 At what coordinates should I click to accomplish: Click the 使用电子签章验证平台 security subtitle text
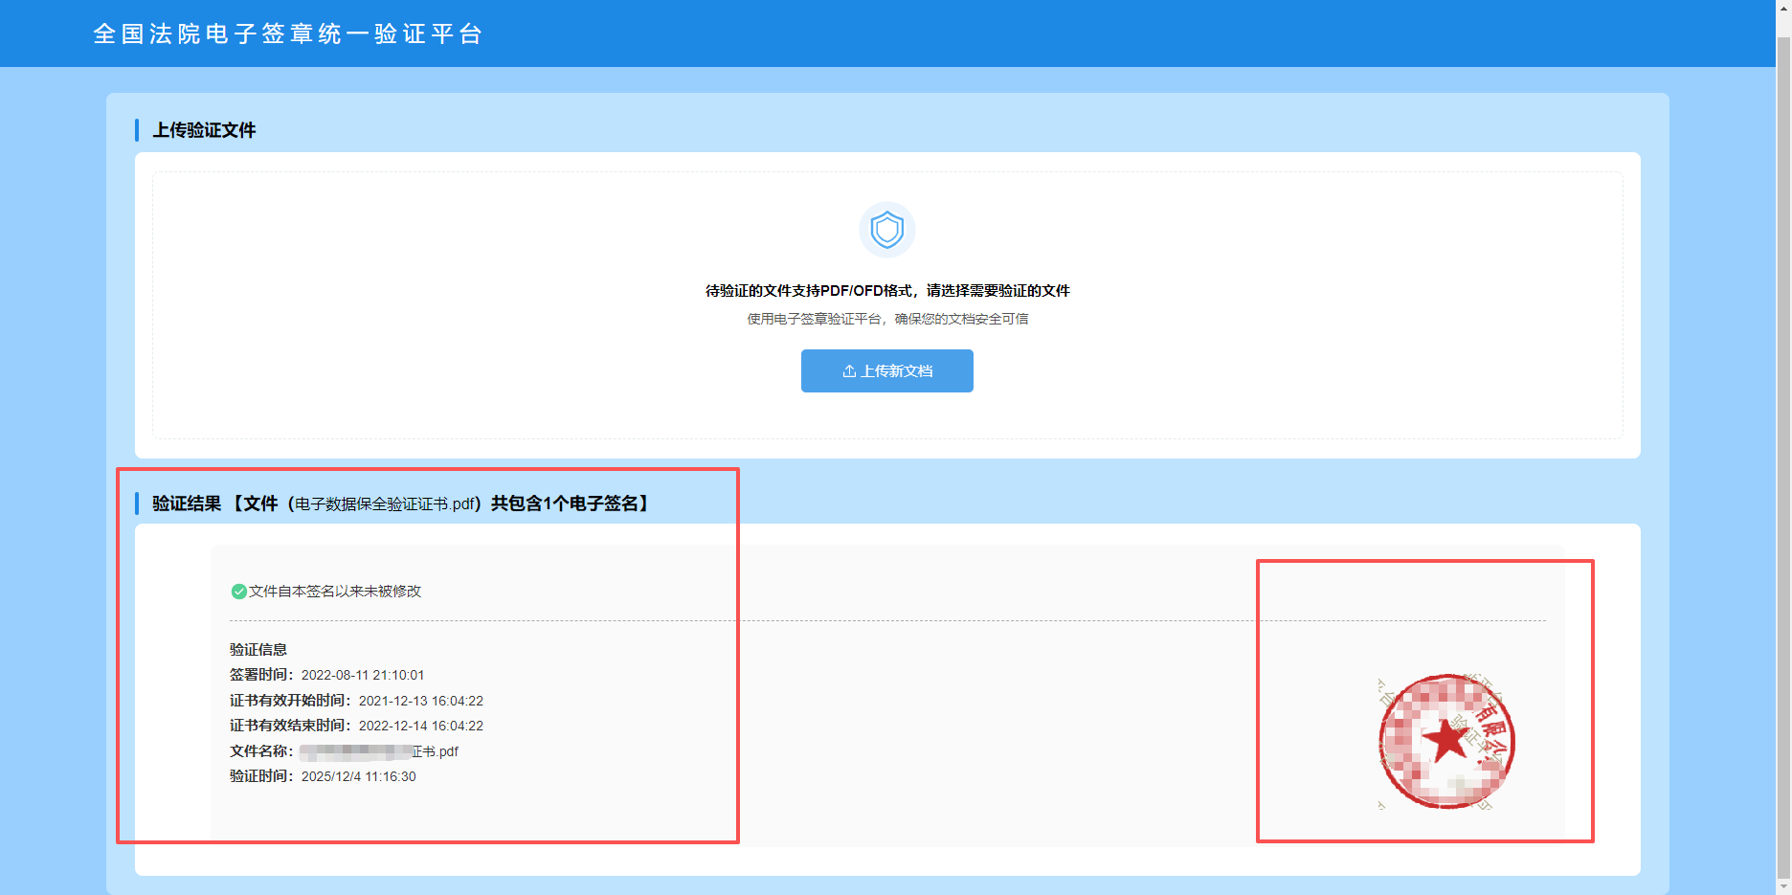[887, 319]
